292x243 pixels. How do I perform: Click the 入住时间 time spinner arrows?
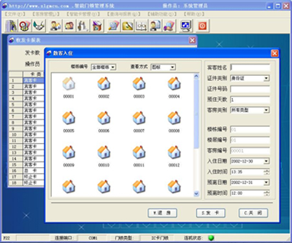[x=267, y=172]
